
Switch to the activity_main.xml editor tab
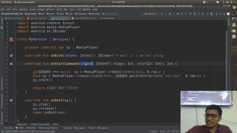click(x=38, y=18)
